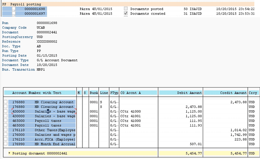Select the Posting document 0000002441 total row
Image resolution: width=260 pixels, height=159 pixels.
tap(83, 153)
